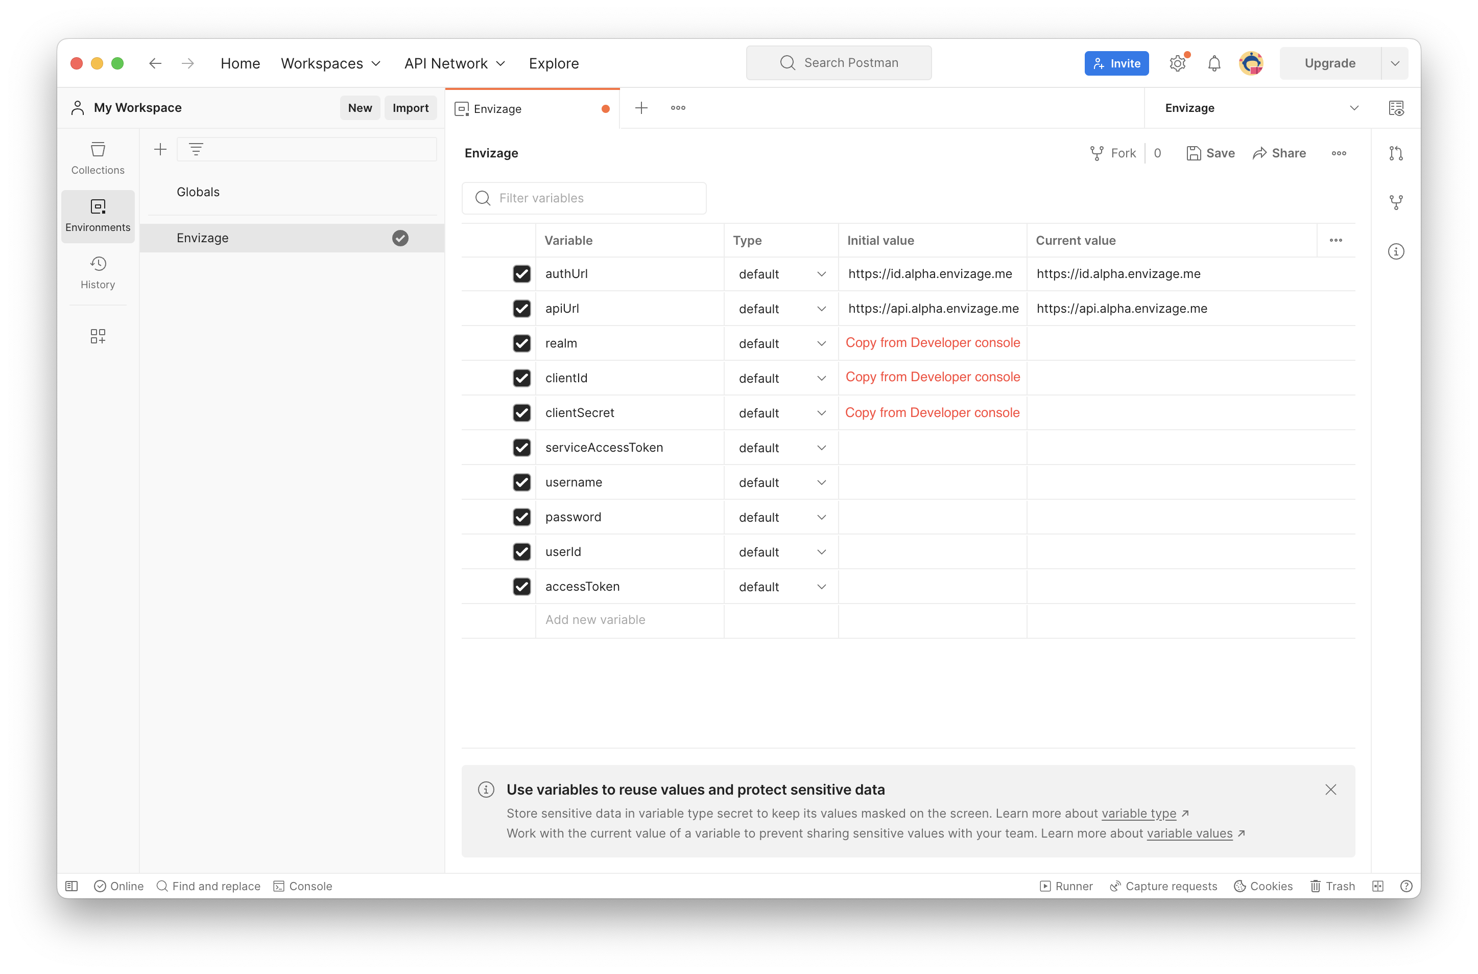1478x974 pixels.
Task: Expand the type dropdown for clientId variable
Action: 822,377
